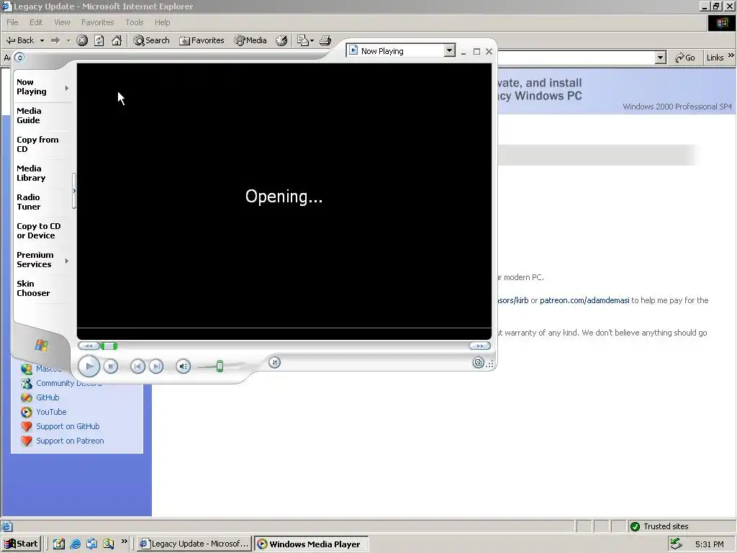Open the Media Library tab
Viewport: 737px width, 553px height.
(x=31, y=173)
